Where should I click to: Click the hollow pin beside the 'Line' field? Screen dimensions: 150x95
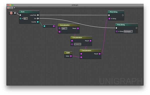(x=59, y=28)
